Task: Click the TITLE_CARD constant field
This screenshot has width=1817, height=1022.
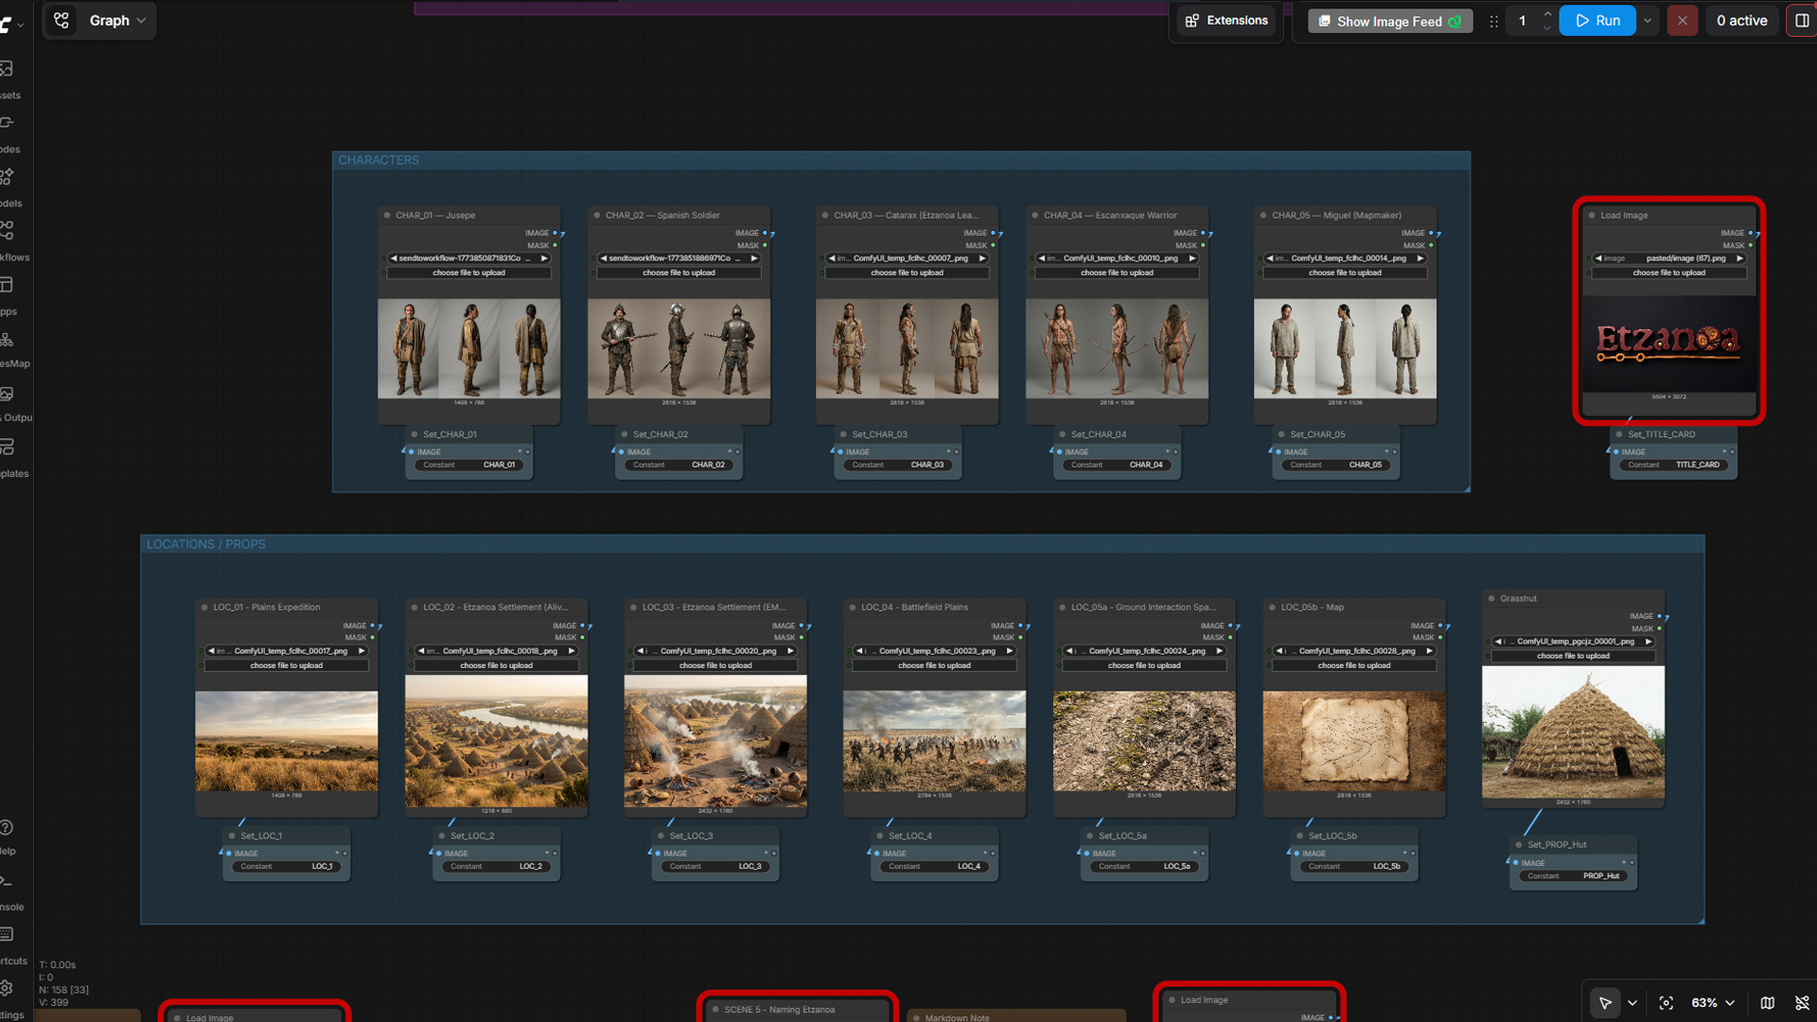Action: pyautogui.click(x=1673, y=465)
